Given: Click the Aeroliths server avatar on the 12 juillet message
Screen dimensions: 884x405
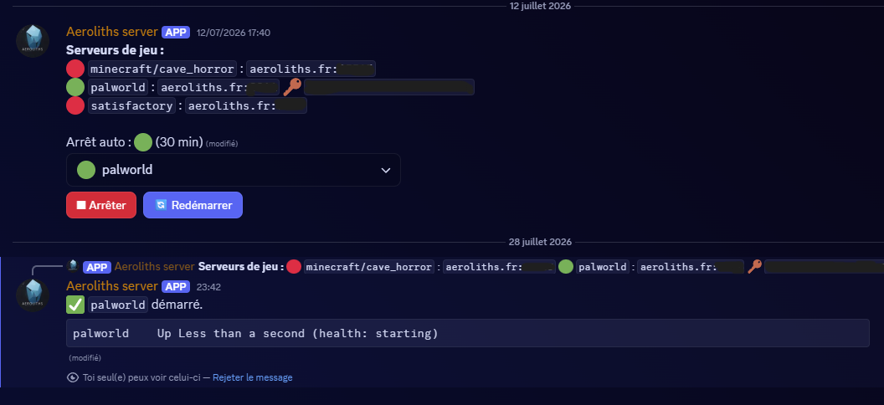Looking at the screenshot, I should click(32, 40).
